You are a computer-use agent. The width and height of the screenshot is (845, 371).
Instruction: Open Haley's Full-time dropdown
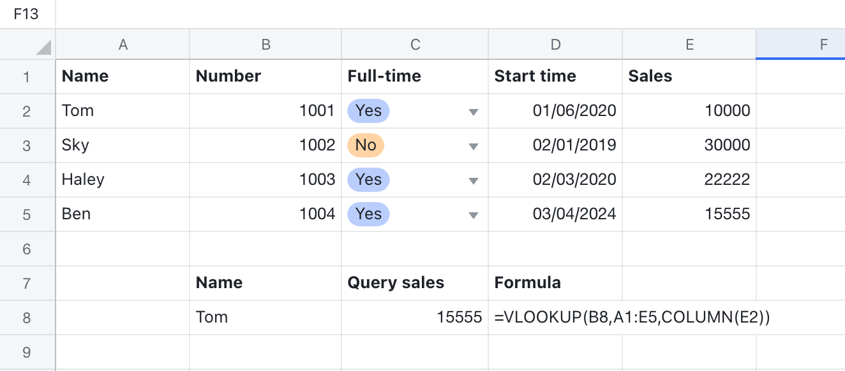tap(472, 179)
